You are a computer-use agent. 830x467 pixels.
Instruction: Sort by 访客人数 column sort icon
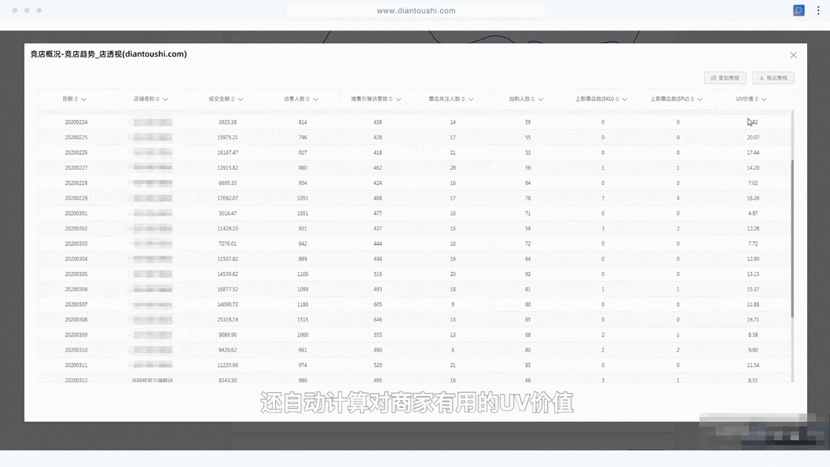[x=308, y=99]
